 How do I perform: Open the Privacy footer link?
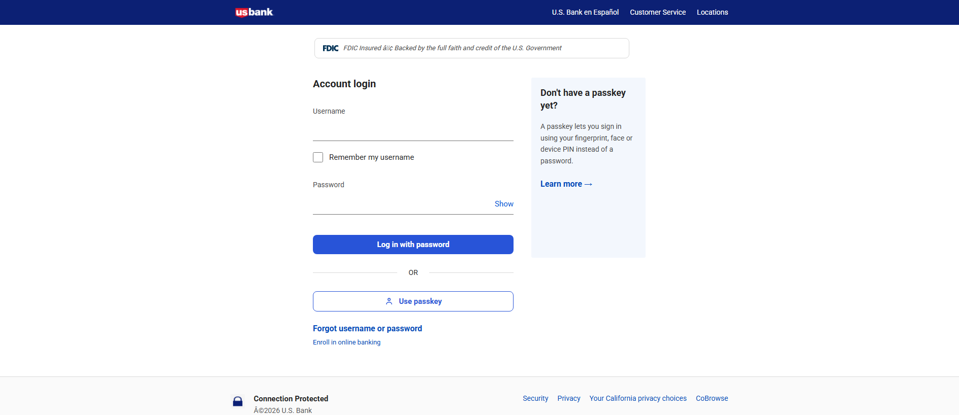pyautogui.click(x=569, y=398)
